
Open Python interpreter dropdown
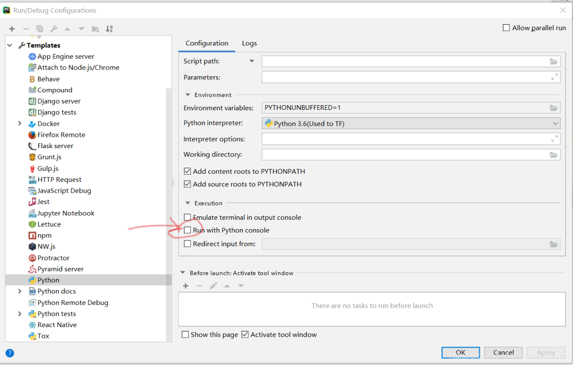[x=411, y=124]
